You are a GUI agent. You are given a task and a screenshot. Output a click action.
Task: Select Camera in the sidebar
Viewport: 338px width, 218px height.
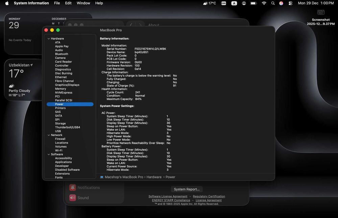[60, 58]
